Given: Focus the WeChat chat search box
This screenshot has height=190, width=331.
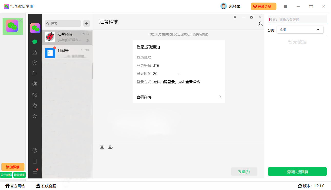Looking at the screenshot, I should (63, 23).
